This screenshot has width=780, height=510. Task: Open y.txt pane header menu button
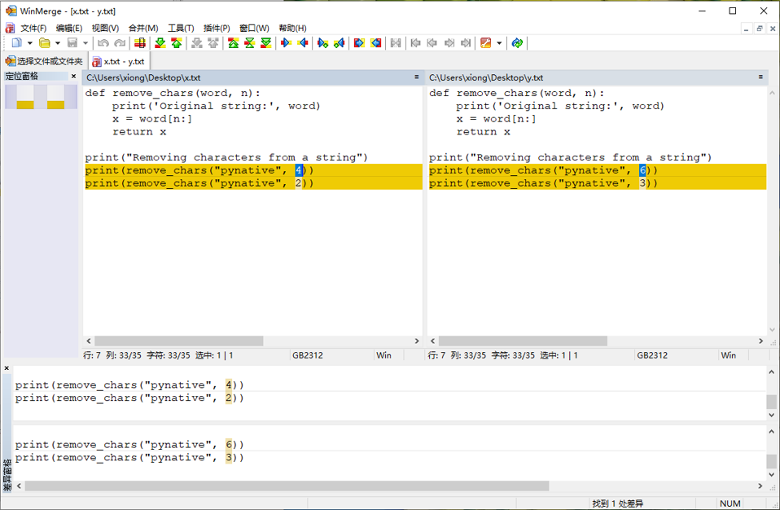(x=760, y=77)
